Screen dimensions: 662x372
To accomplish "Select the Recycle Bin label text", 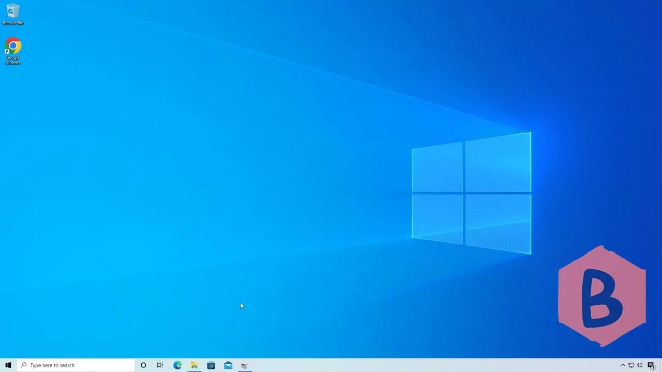I will (13, 23).
